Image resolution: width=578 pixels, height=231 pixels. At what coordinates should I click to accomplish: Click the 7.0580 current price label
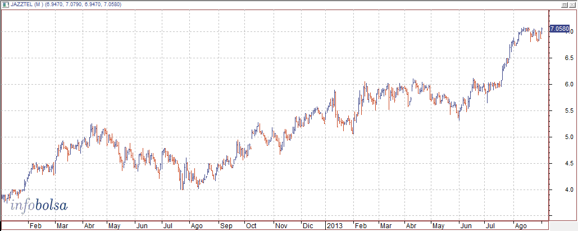point(559,29)
